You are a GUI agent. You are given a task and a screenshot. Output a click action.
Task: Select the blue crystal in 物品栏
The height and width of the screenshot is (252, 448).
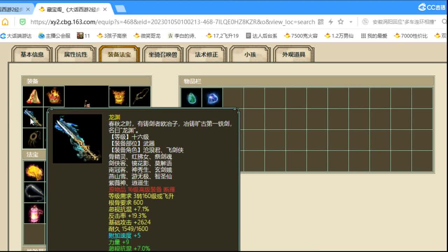point(212,98)
